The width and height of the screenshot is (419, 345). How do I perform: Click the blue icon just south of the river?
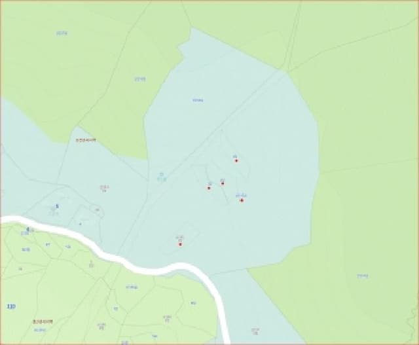[28, 229]
